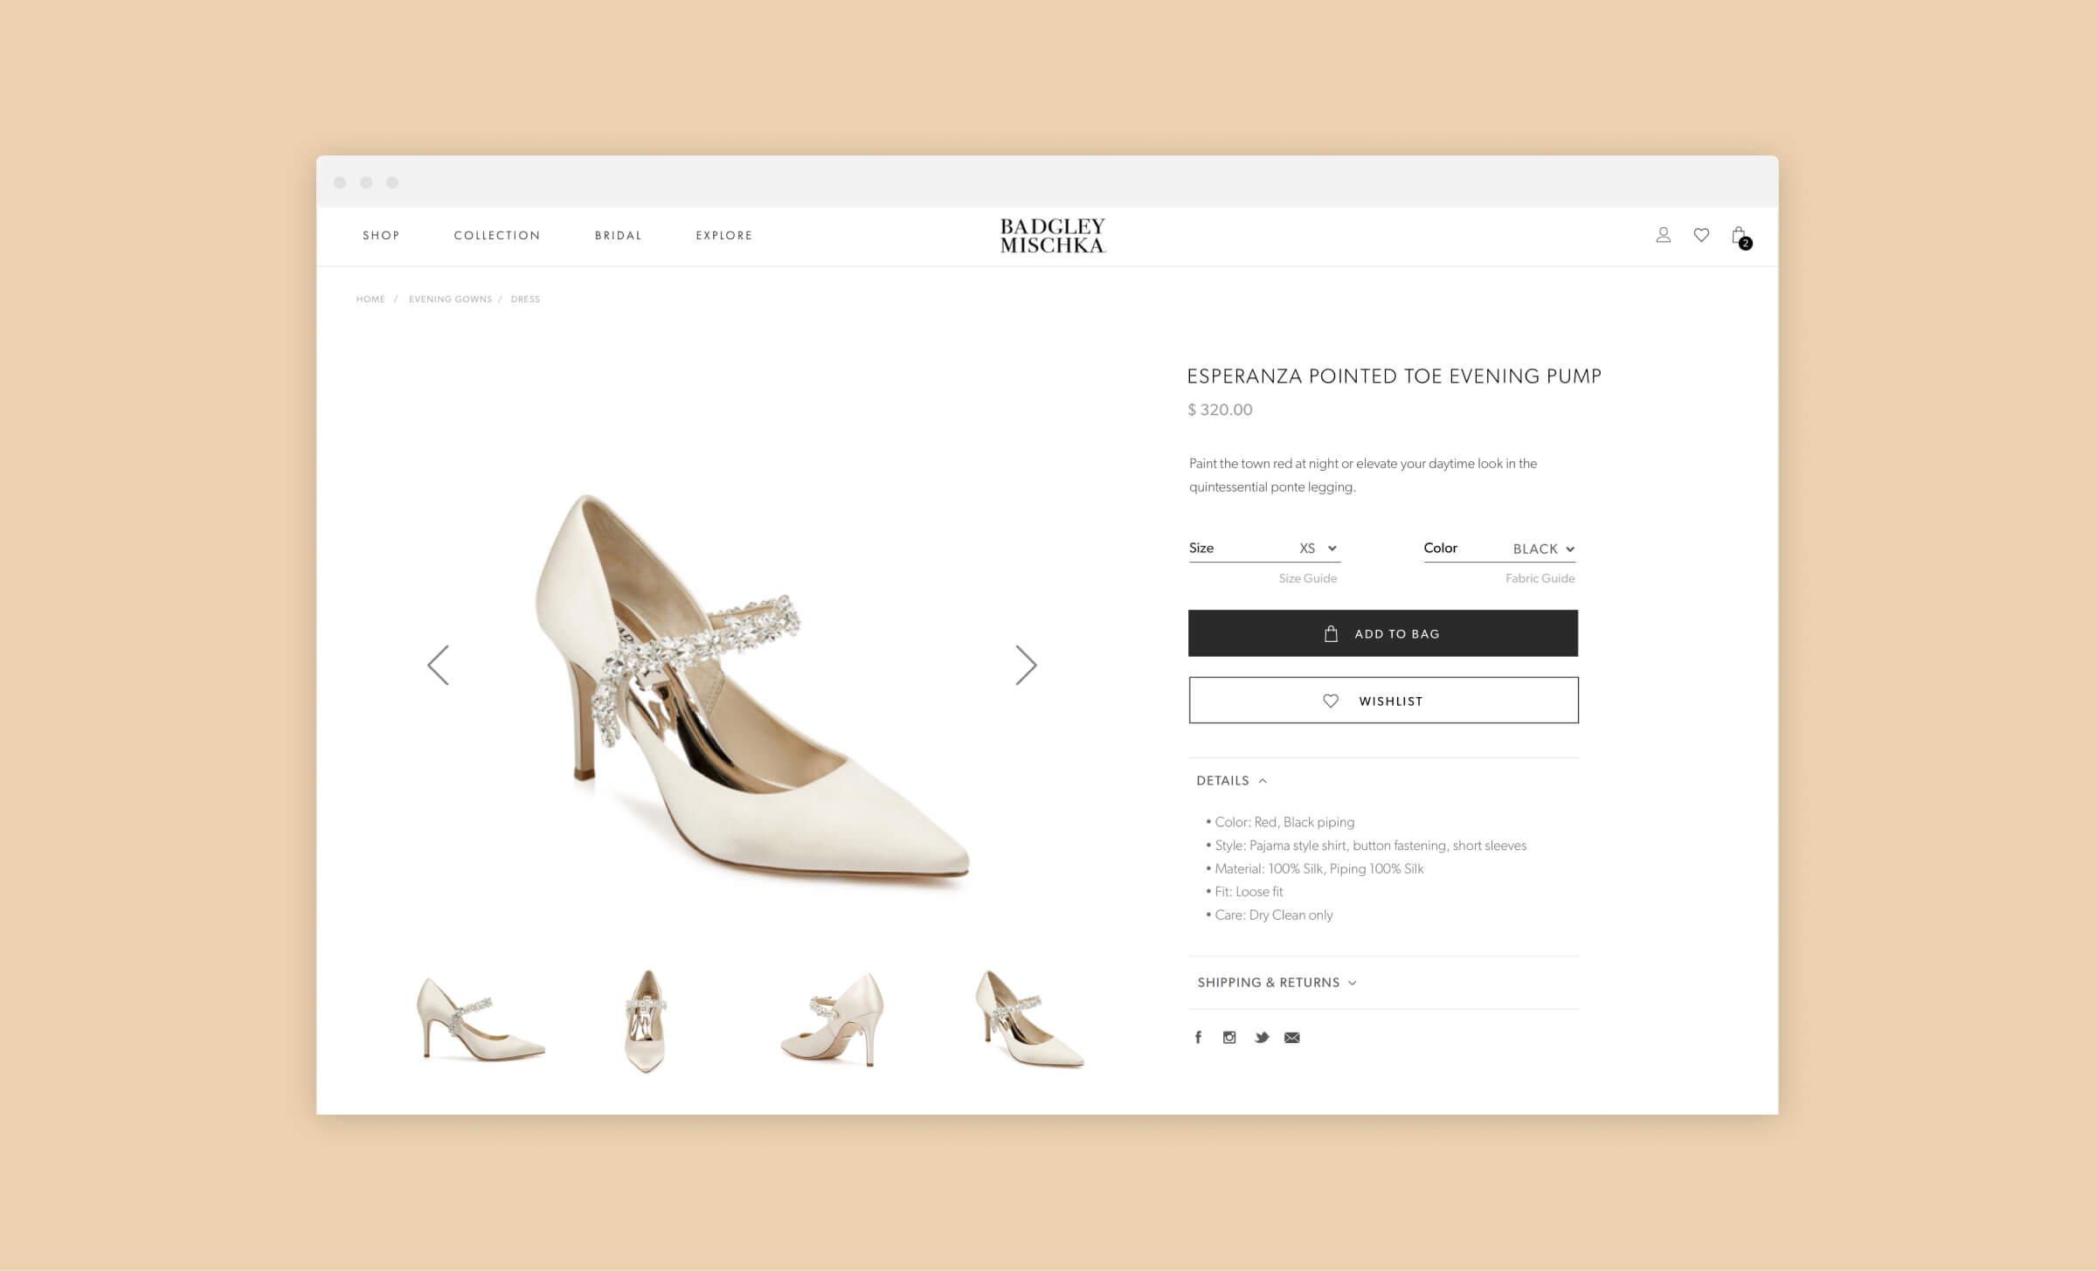Collapse the Details section
The image size is (2097, 1271).
pos(1231,780)
